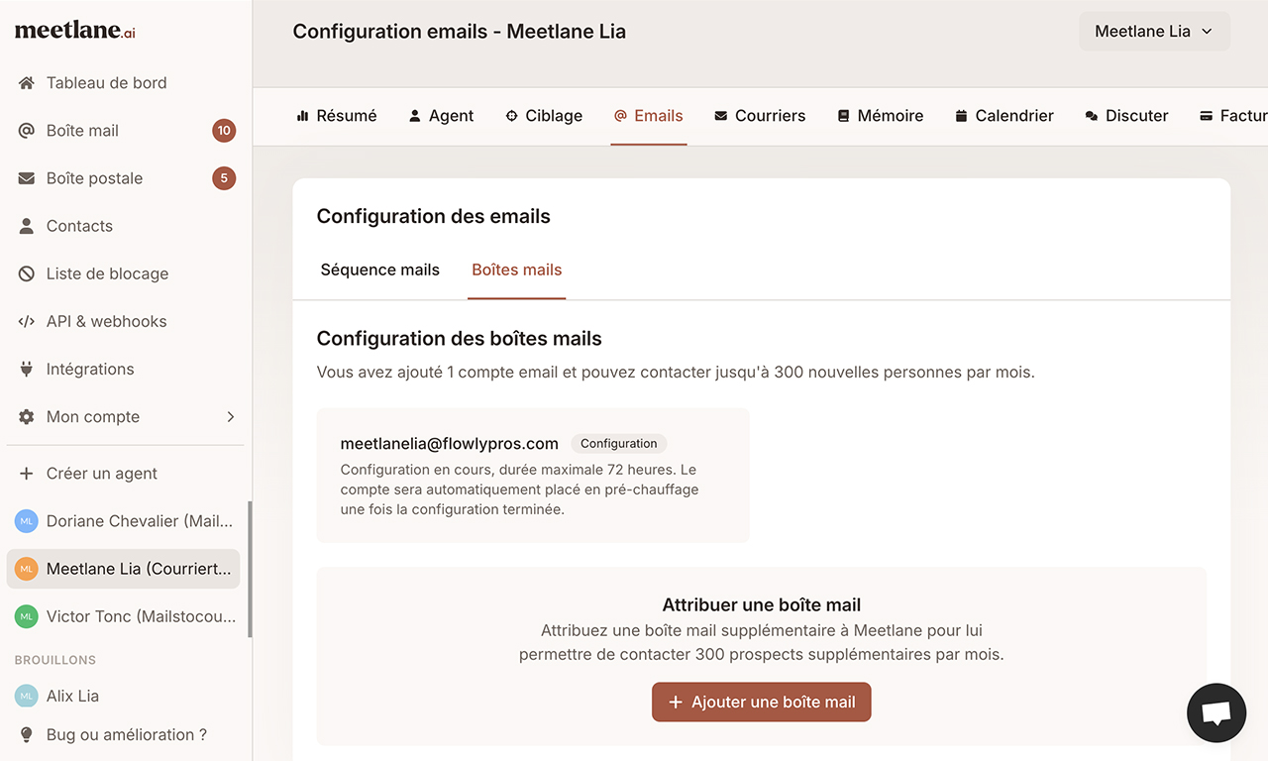Open Boîte mail via its @ icon

pyautogui.click(x=27, y=131)
